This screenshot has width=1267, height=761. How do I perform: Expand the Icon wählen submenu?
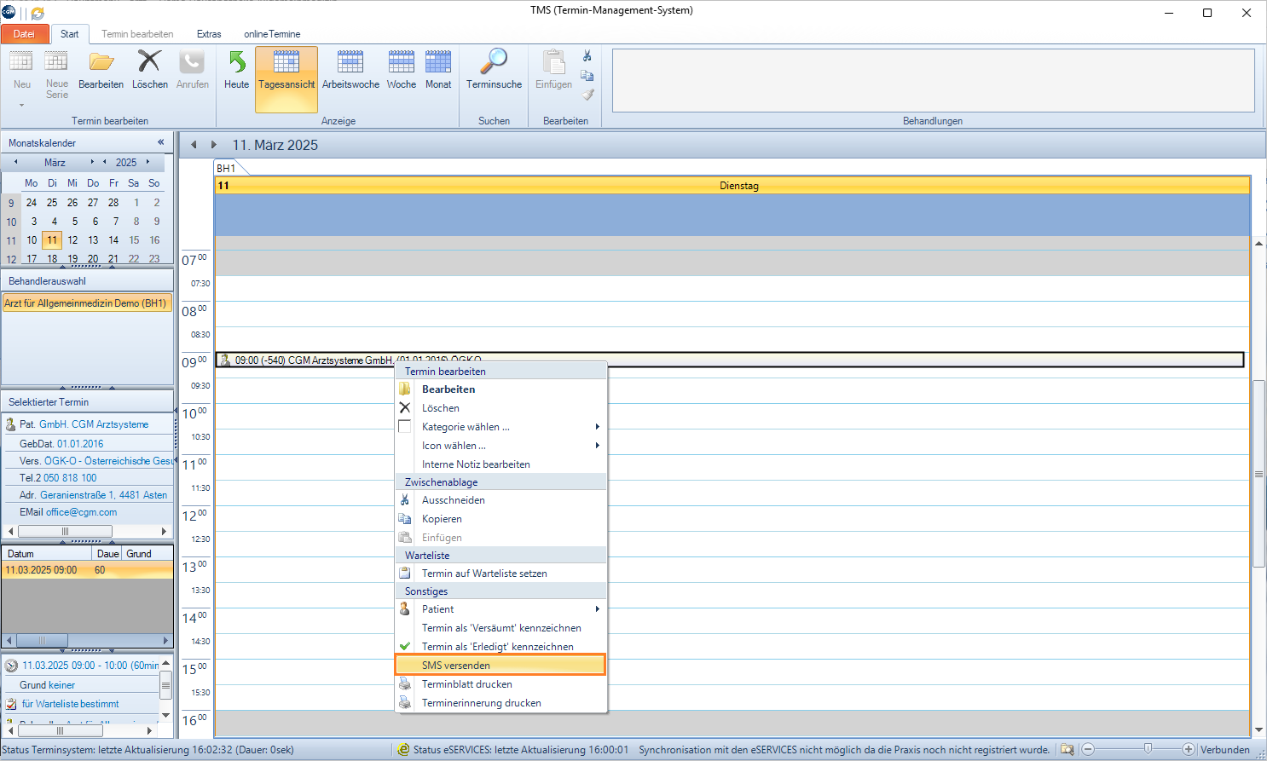(597, 446)
